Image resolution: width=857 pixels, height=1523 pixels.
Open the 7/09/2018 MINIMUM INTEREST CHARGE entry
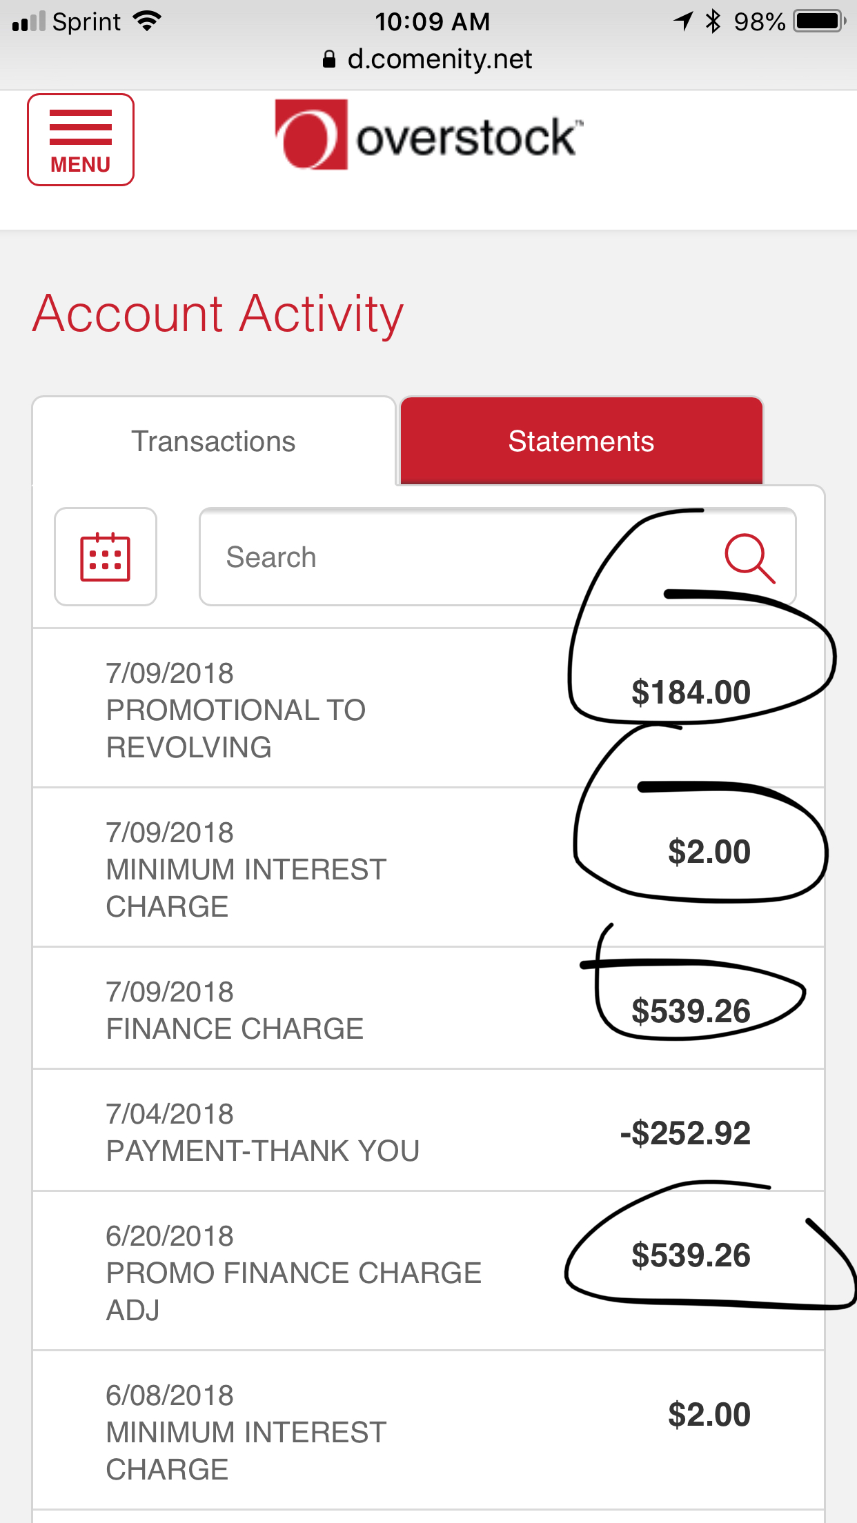(x=428, y=868)
